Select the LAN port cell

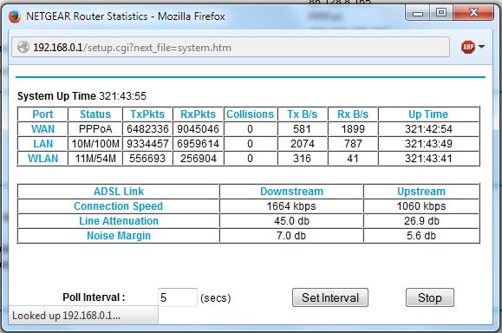[42, 144]
